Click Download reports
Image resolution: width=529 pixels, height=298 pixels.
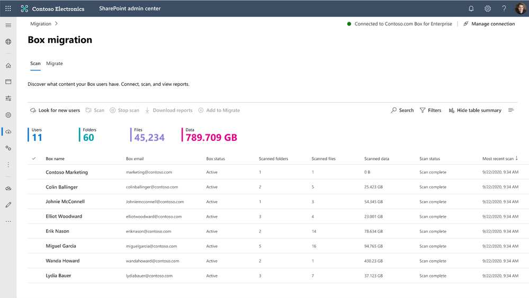(169, 110)
